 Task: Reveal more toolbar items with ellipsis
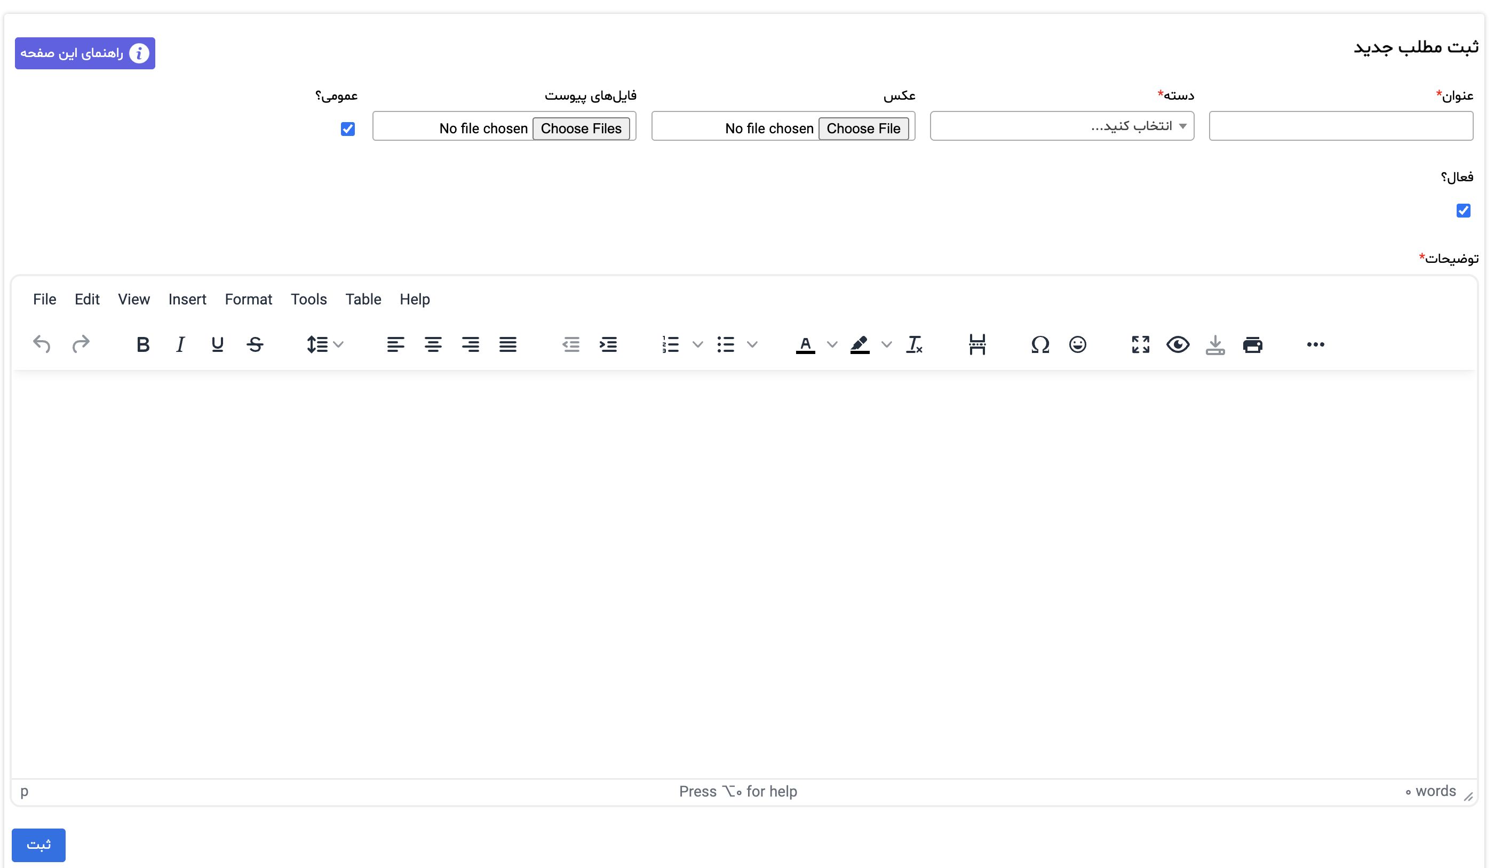pyautogui.click(x=1315, y=344)
